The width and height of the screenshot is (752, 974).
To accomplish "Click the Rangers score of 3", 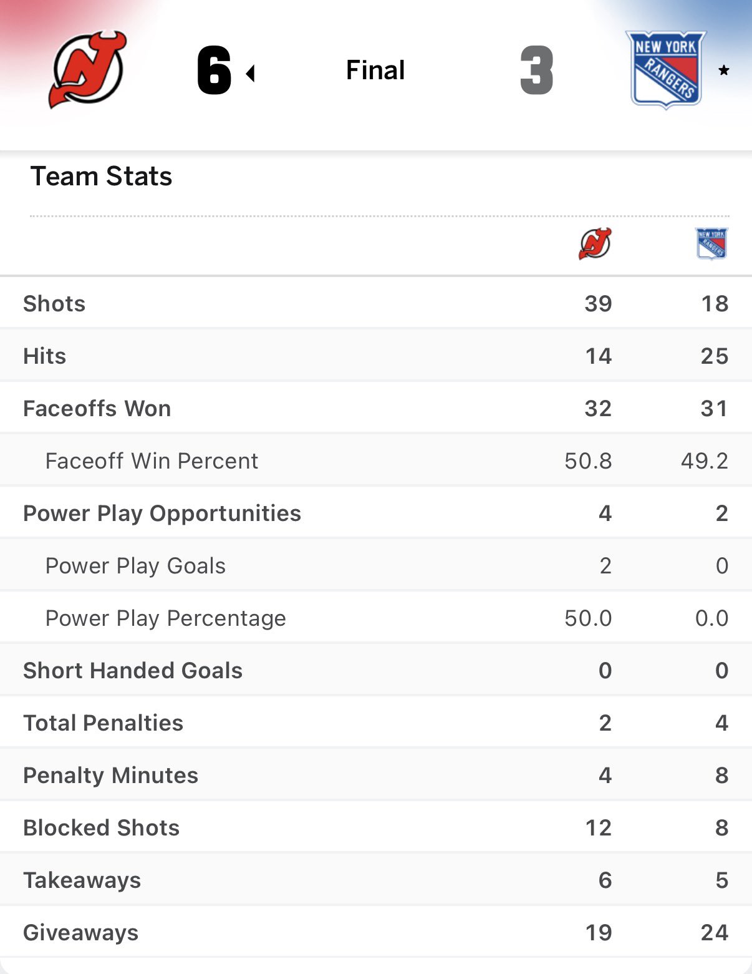I will click(x=536, y=71).
